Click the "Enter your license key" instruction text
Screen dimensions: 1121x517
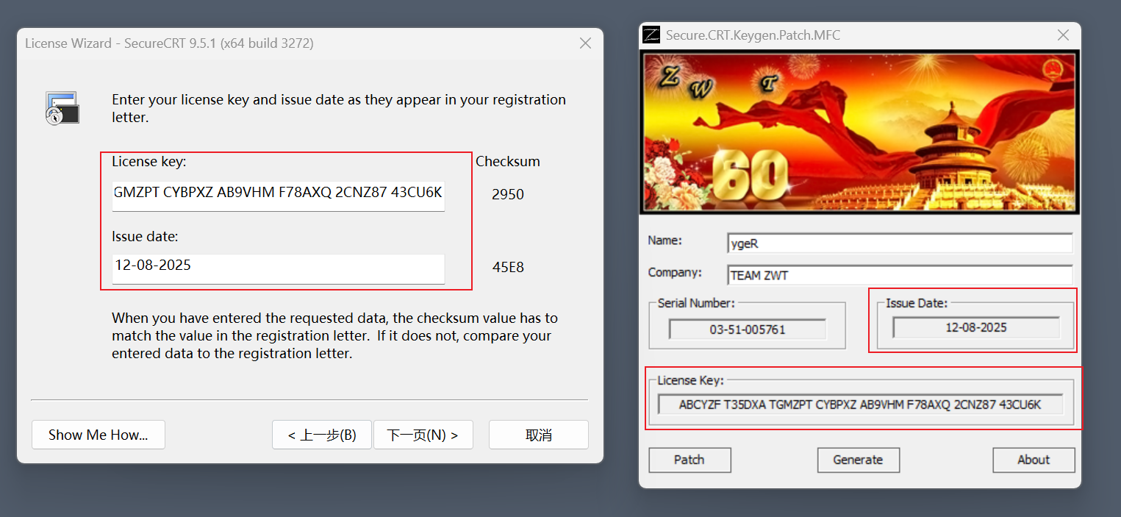tap(339, 108)
